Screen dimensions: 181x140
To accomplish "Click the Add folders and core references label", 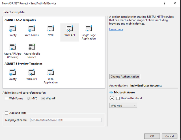I will point(24,93).
